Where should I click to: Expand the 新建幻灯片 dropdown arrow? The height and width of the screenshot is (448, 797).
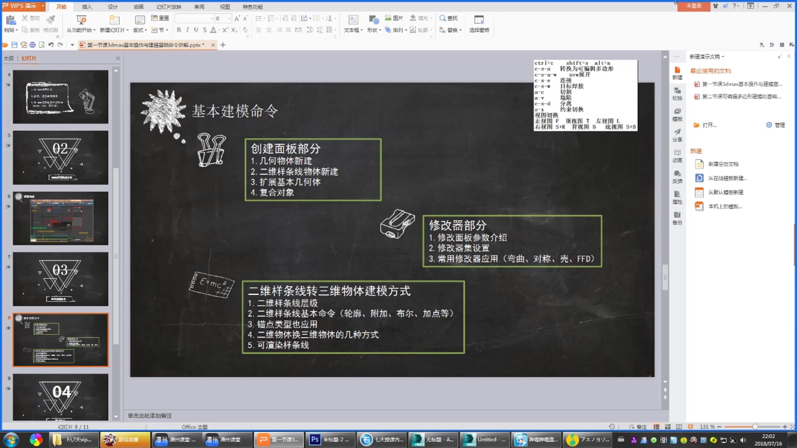[x=127, y=30]
